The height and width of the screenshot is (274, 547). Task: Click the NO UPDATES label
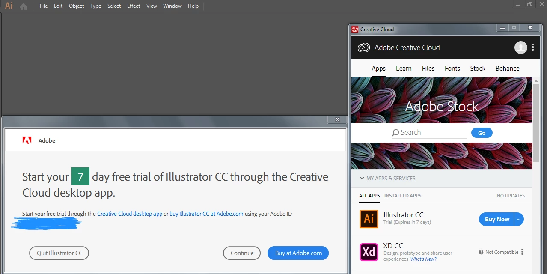point(511,196)
